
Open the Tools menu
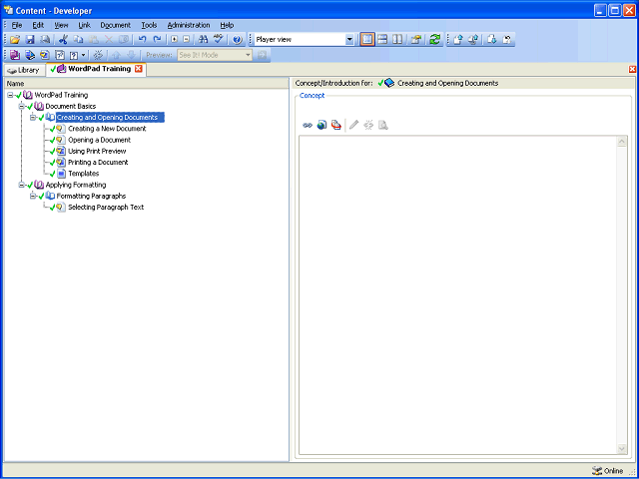click(x=149, y=25)
